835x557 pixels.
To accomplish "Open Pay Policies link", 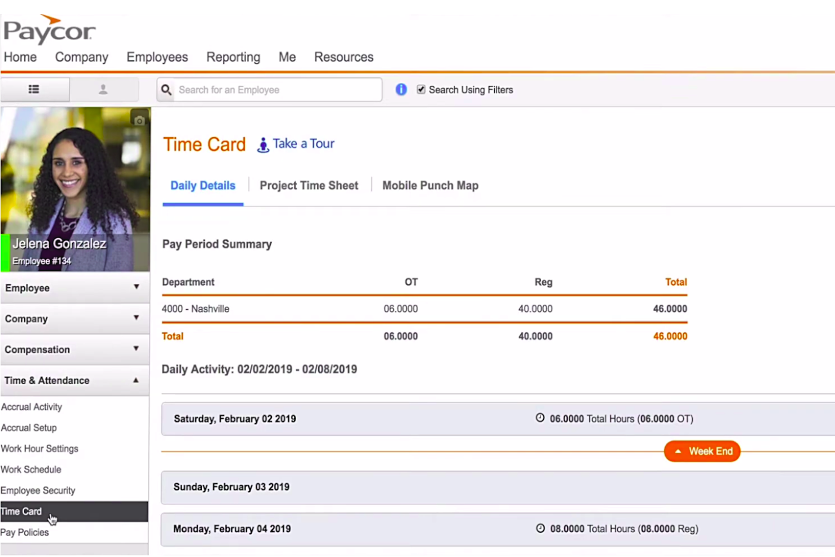I will coord(25,532).
